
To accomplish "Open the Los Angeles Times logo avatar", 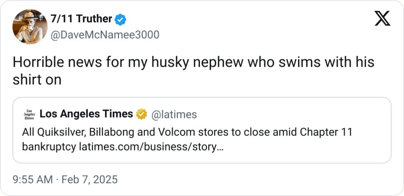I will tap(28, 115).
